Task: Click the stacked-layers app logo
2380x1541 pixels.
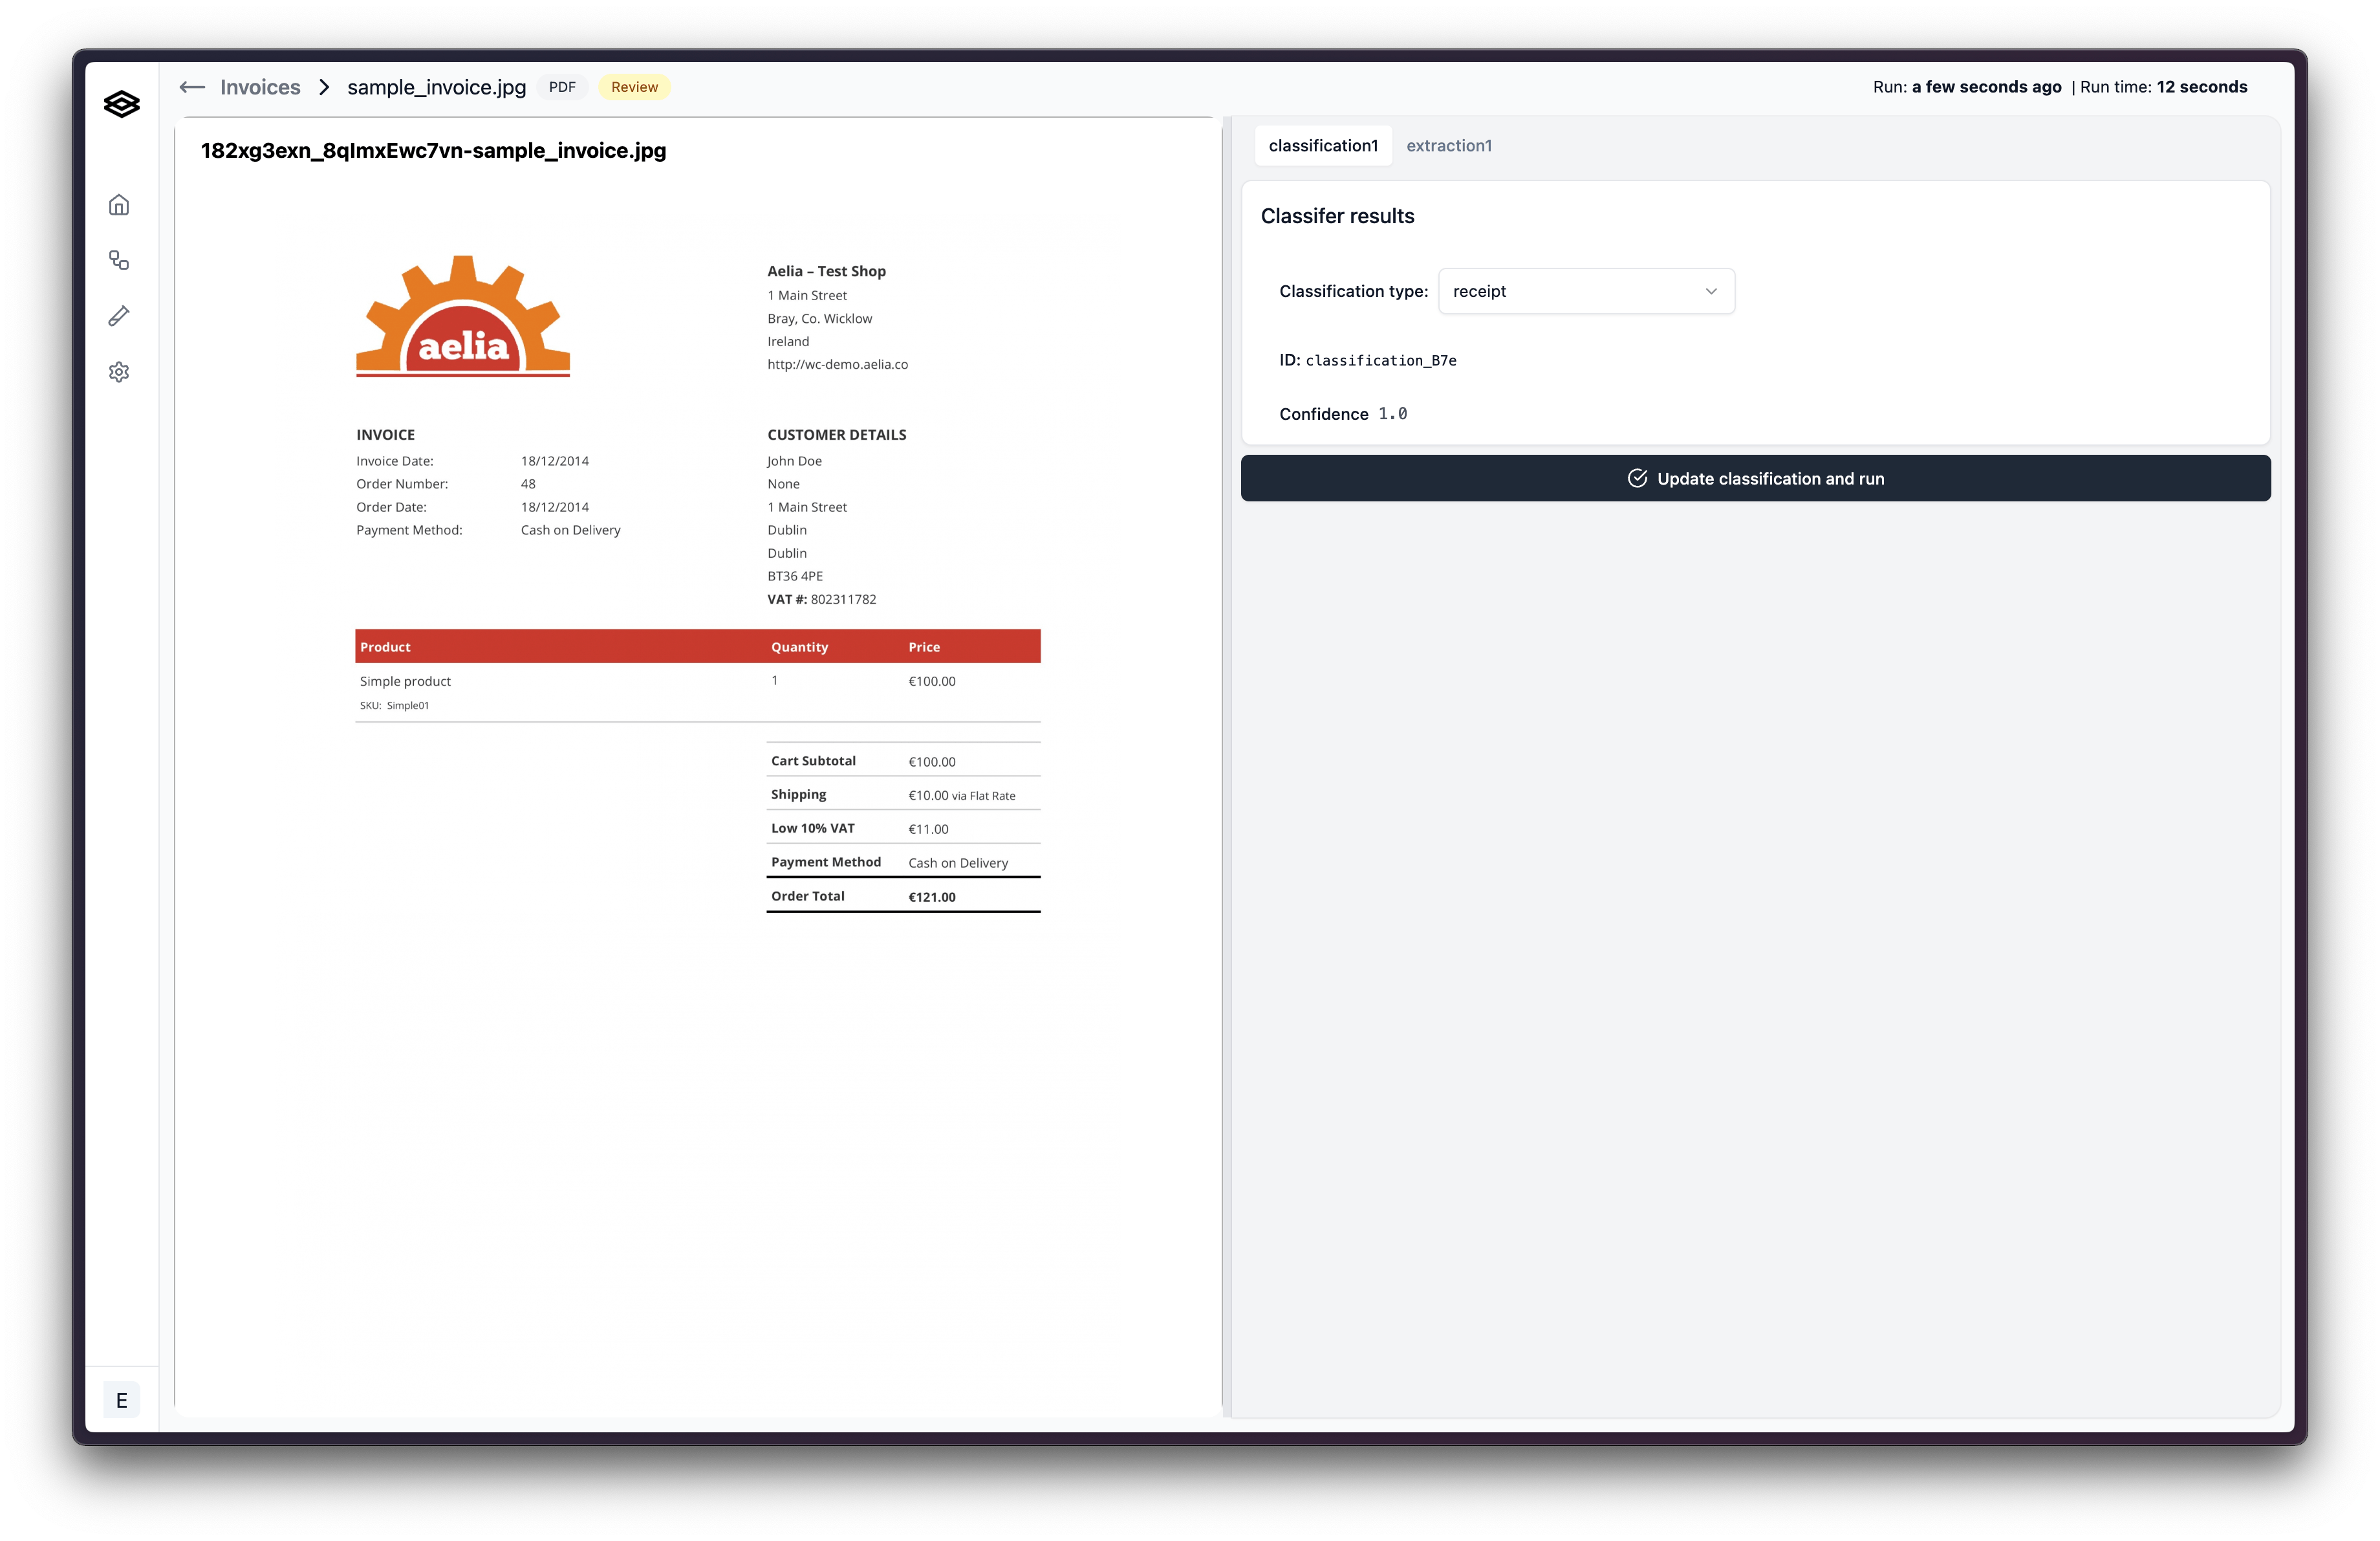Action: (121, 104)
